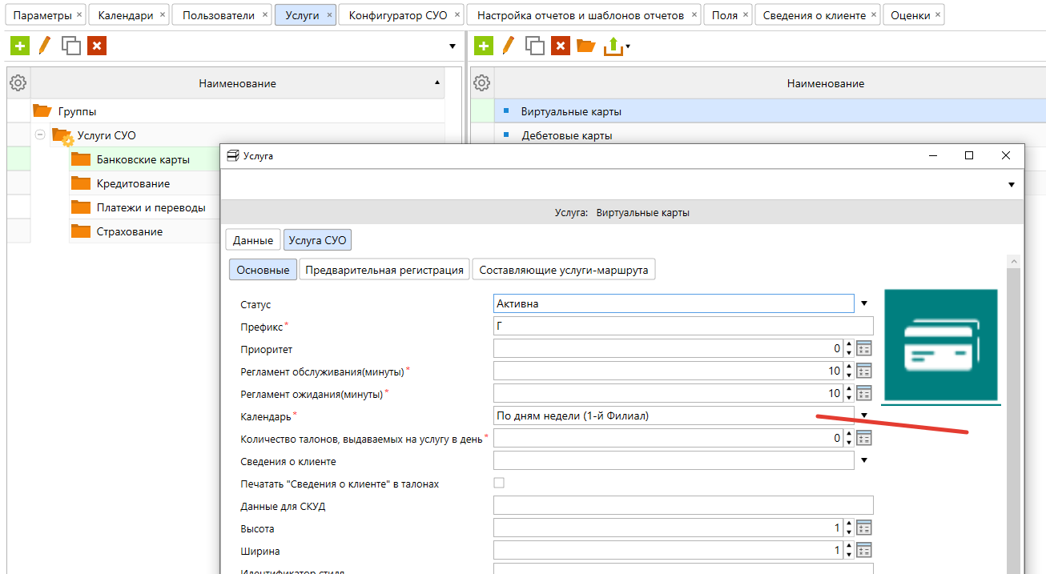Open calculator for Количество талонов field
The width and height of the screenshot is (1046, 574).
point(864,438)
